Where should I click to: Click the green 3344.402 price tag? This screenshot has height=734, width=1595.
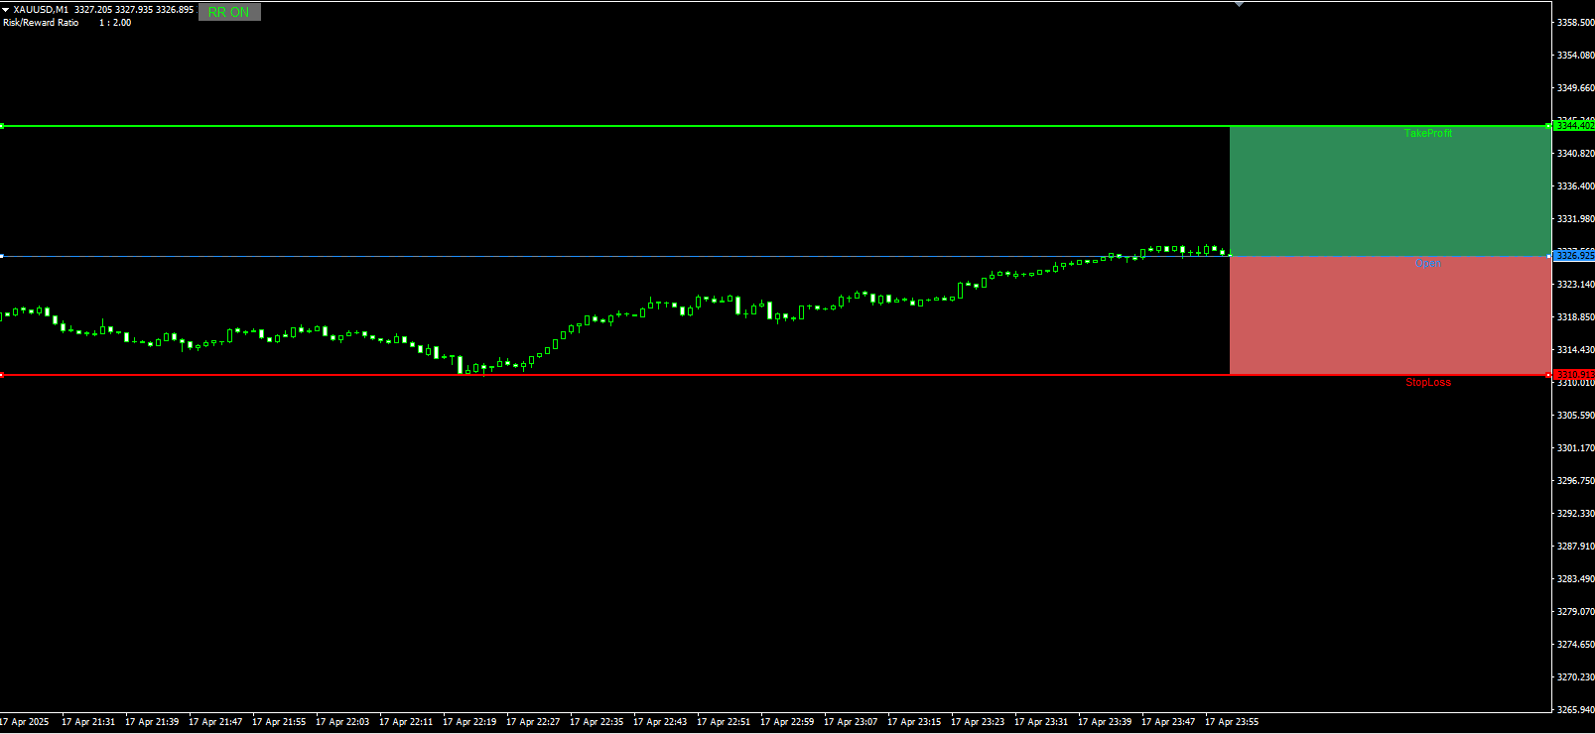(1574, 126)
